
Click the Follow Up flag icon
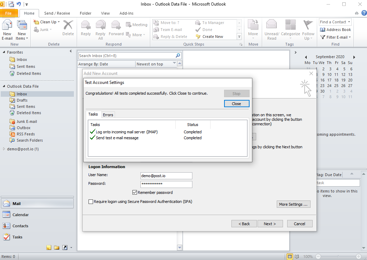pyautogui.click(x=308, y=25)
